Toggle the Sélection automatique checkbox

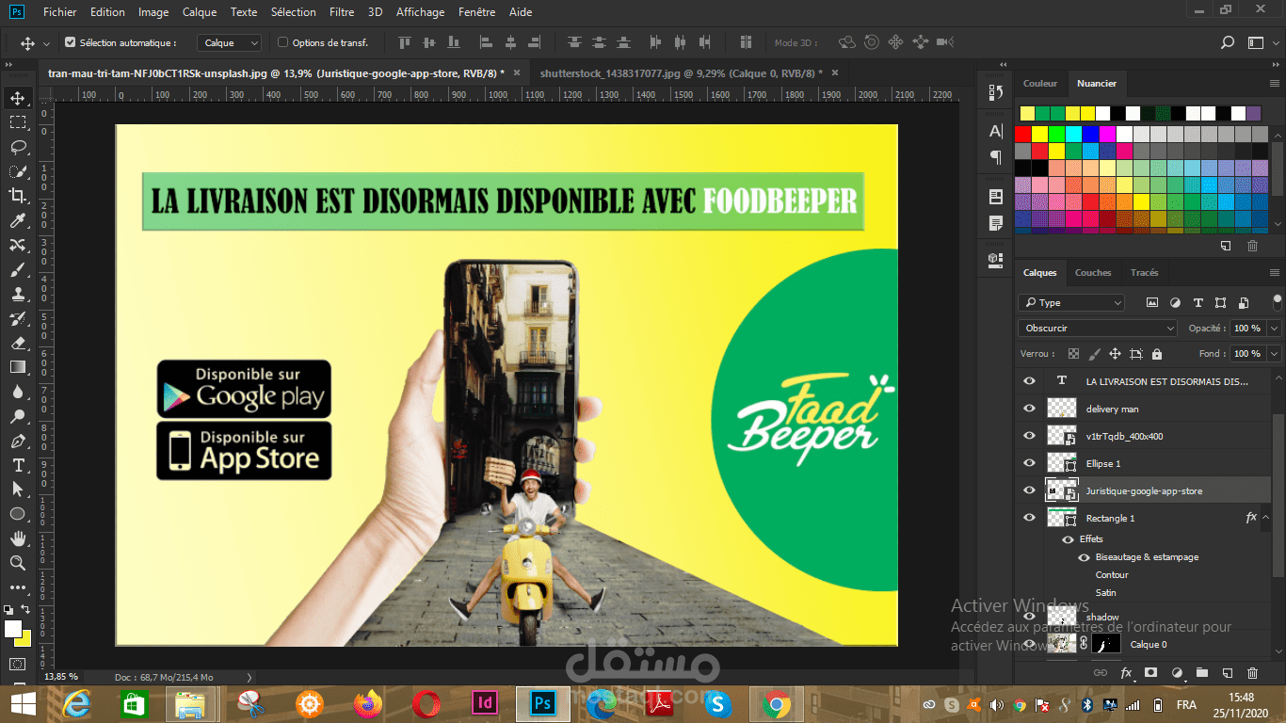[70, 42]
